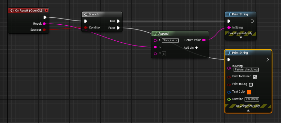Click the Development Only banner on top Print String

click(x=240, y=33)
